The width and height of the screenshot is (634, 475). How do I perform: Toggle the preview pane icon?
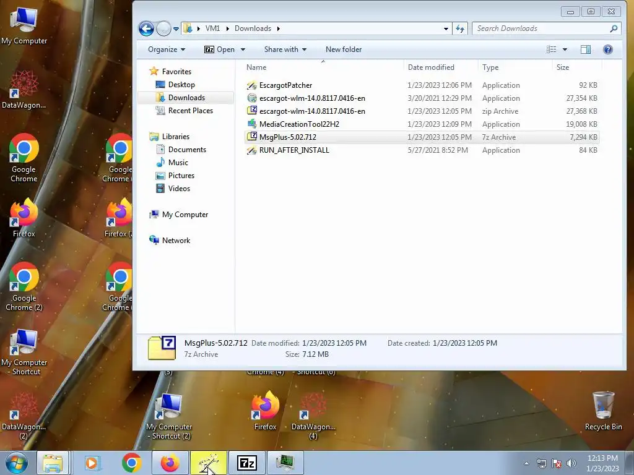tap(586, 49)
